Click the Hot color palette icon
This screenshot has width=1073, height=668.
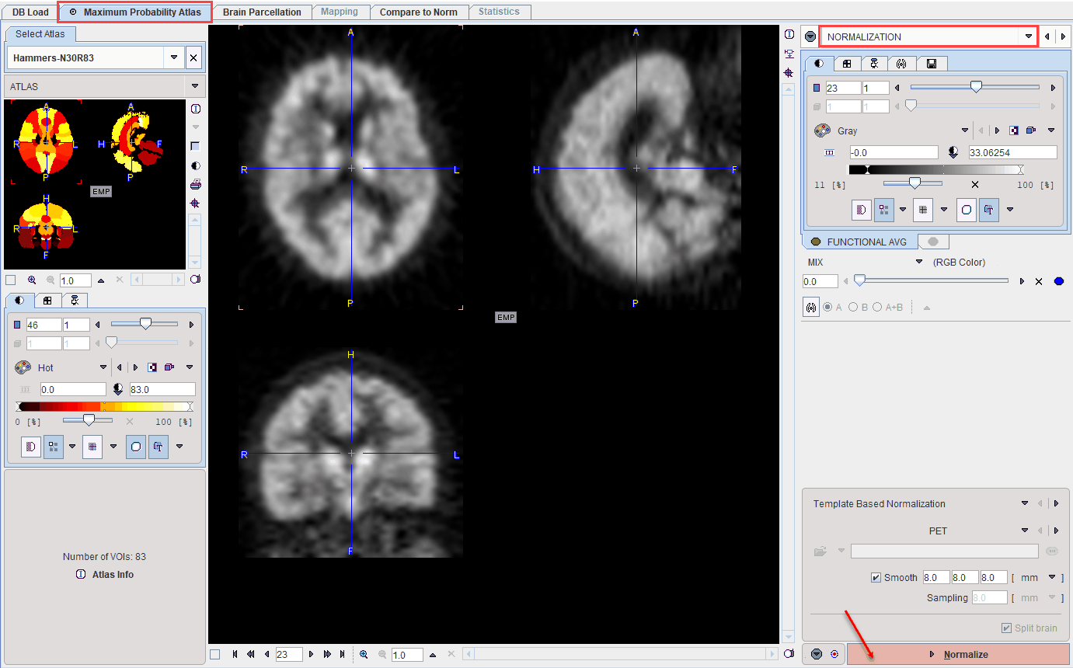23,367
